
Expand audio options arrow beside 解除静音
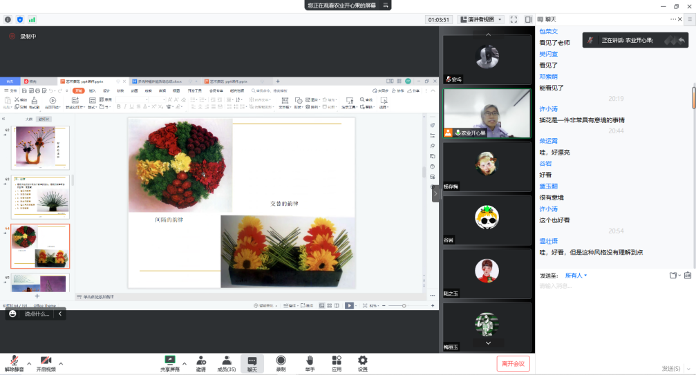point(29,363)
